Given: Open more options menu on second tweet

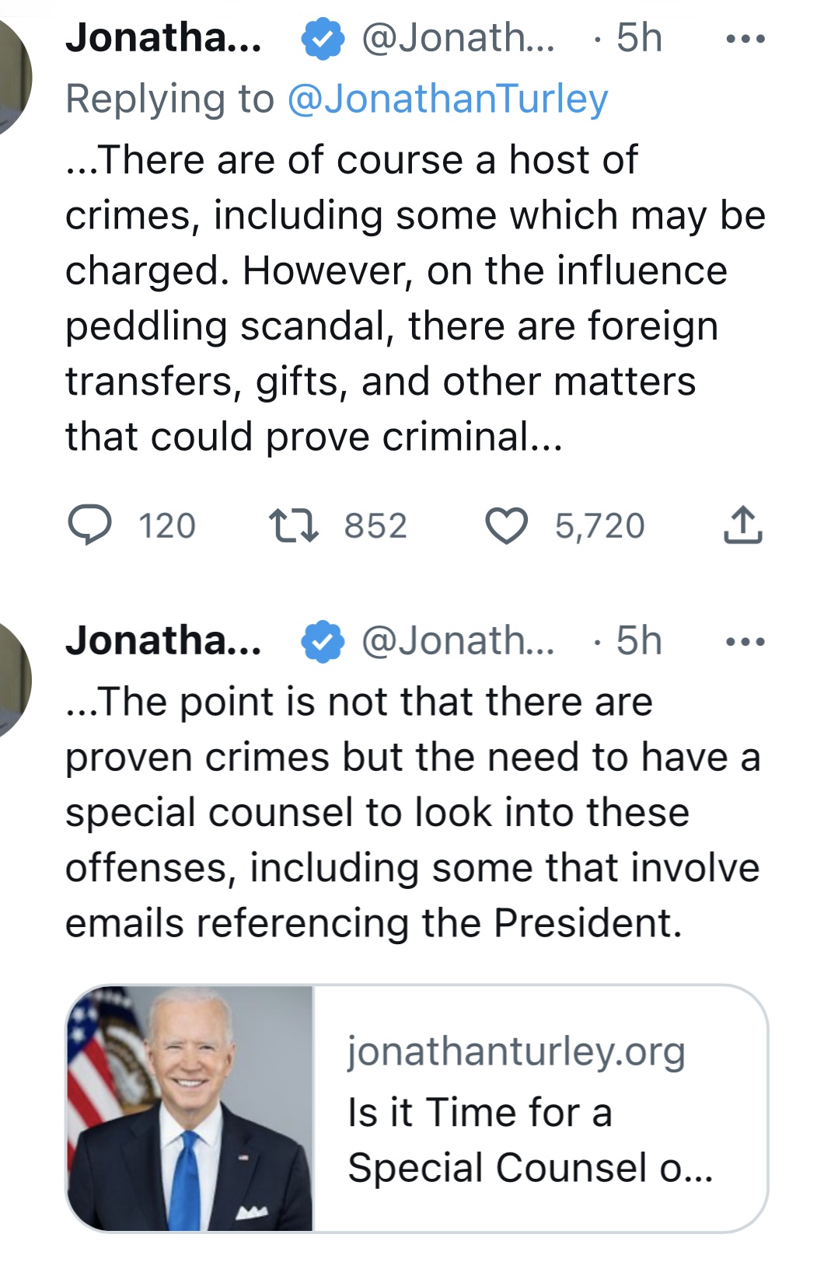Looking at the screenshot, I should tap(745, 642).
